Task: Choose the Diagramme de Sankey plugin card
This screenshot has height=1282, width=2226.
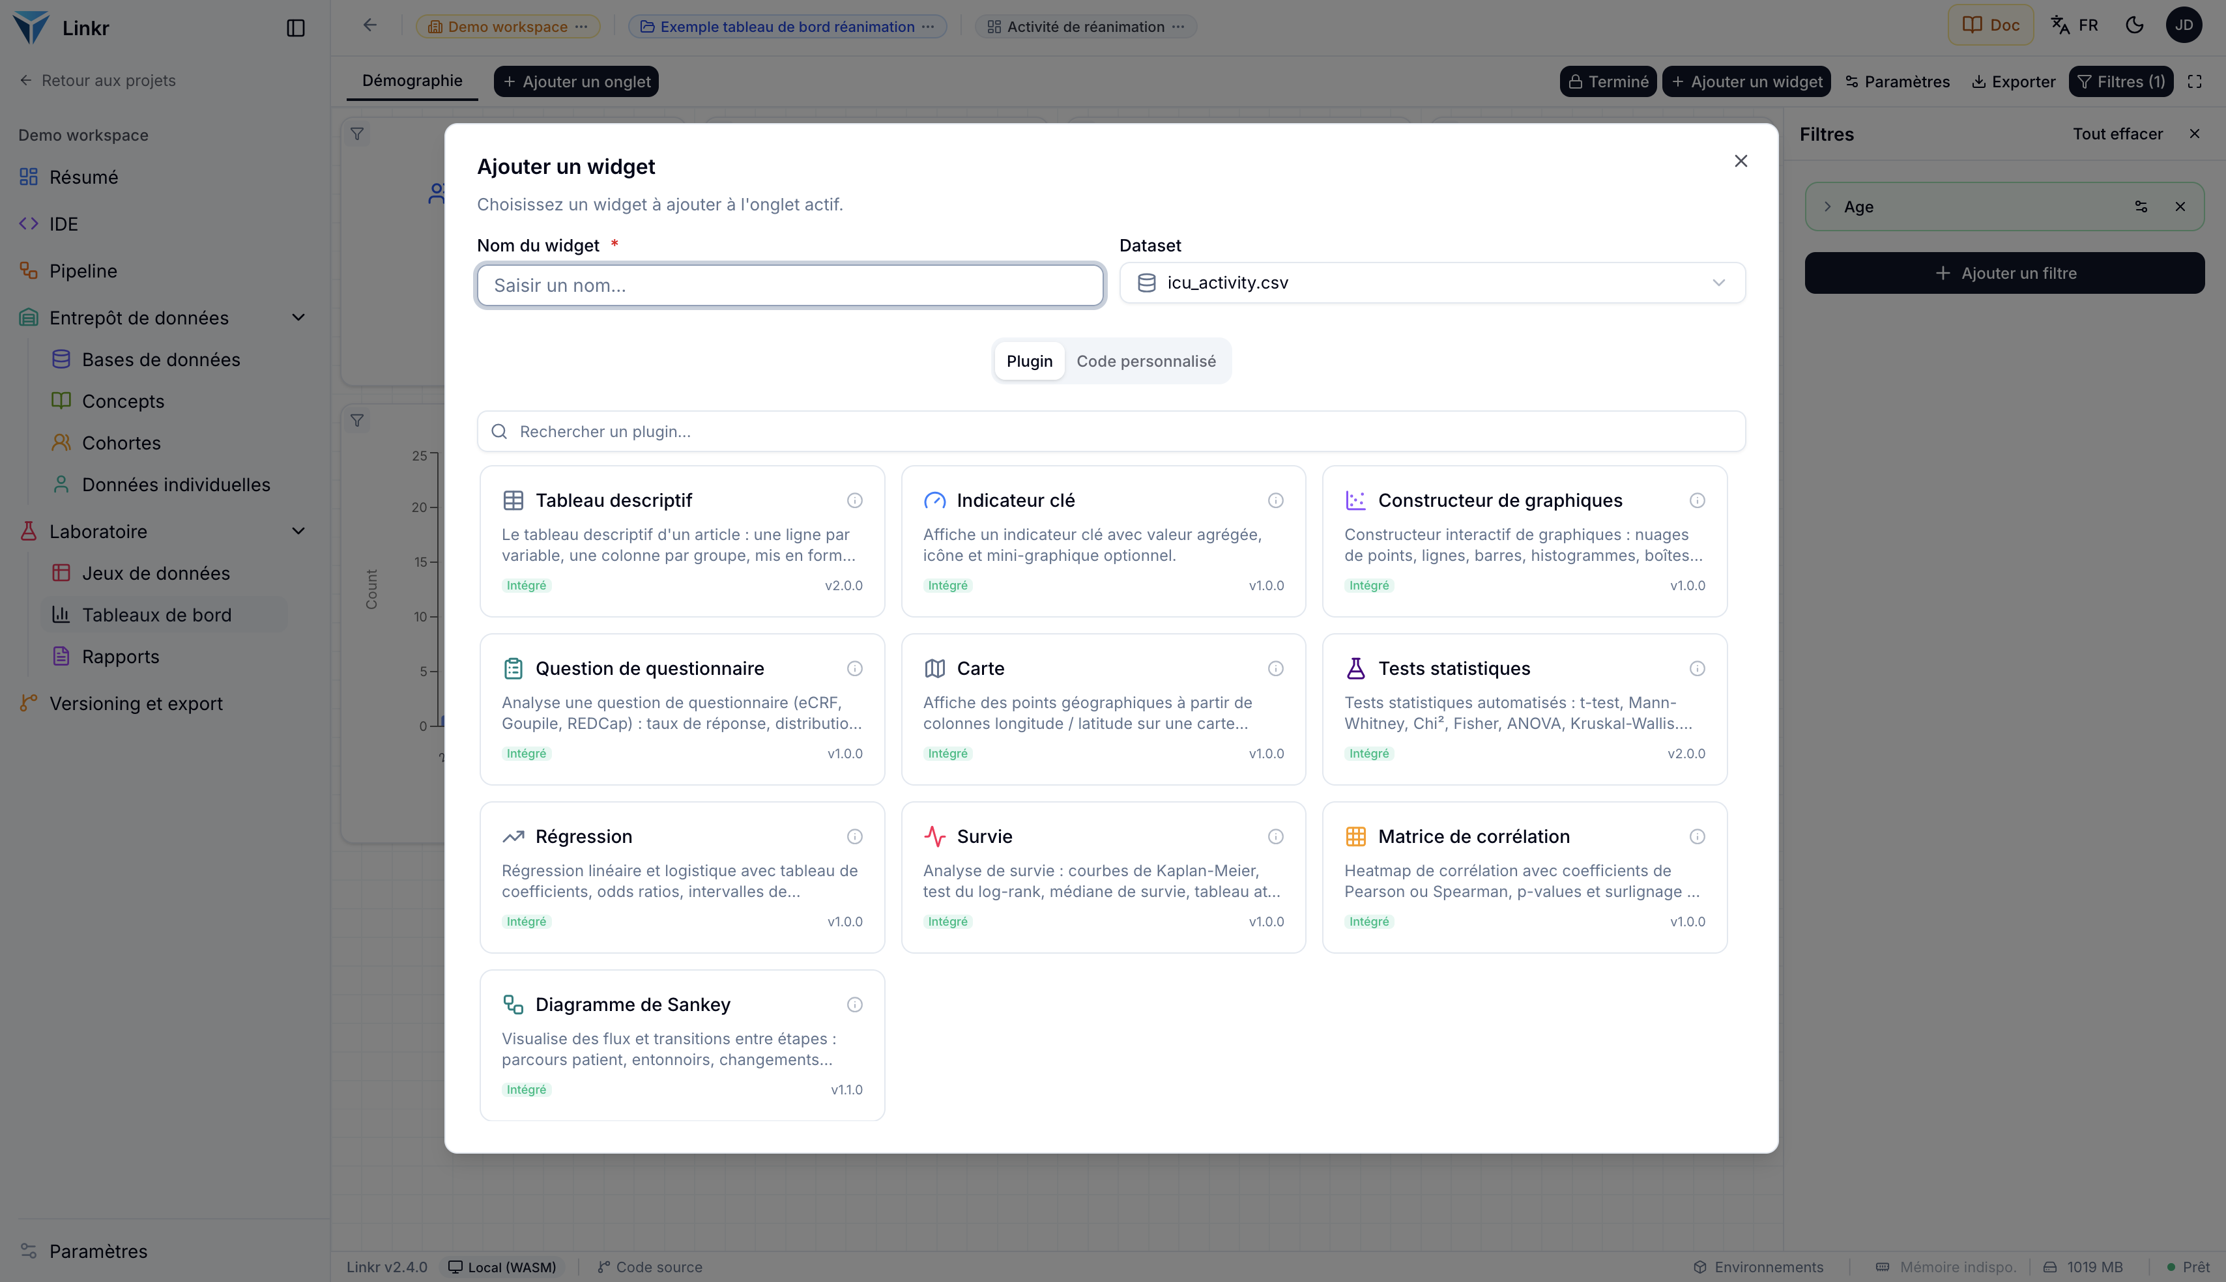Action: tap(682, 1045)
